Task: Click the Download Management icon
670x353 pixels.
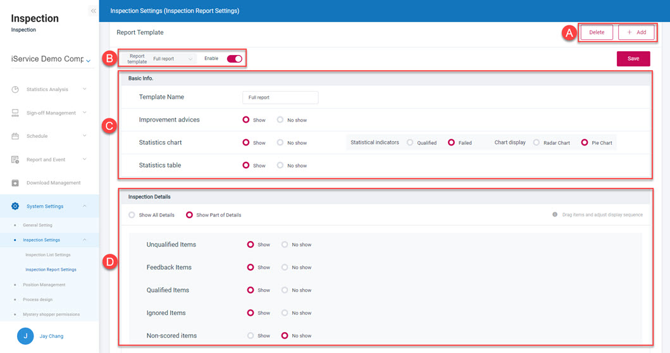Action: click(x=15, y=183)
